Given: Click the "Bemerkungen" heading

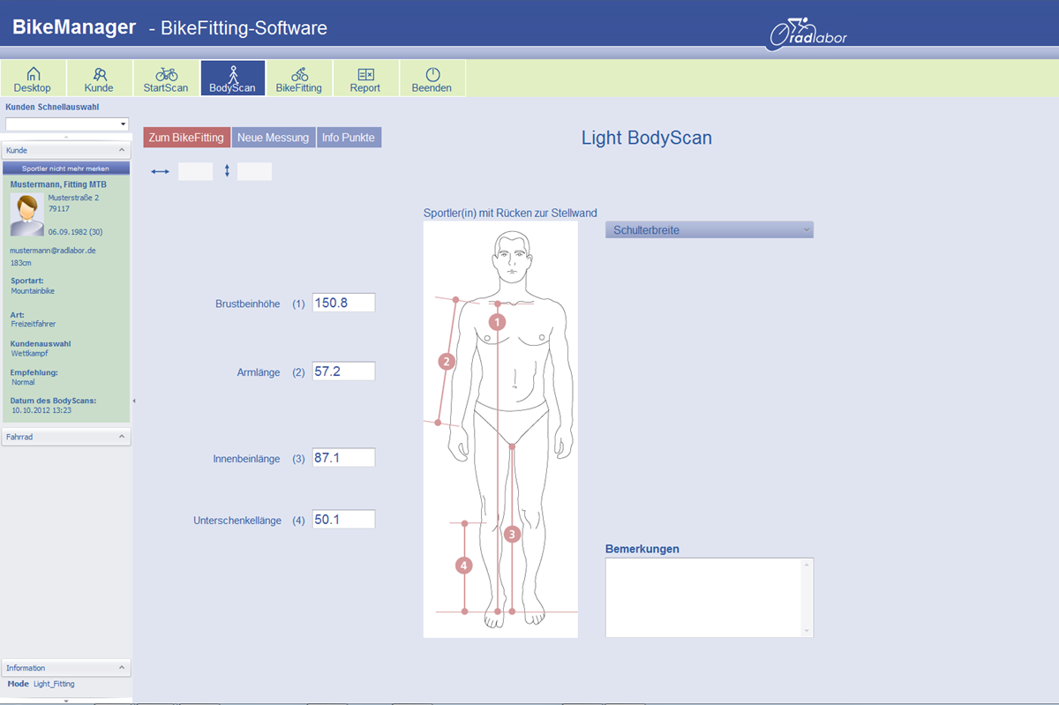Looking at the screenshot, I should click(x=642, y=549).
